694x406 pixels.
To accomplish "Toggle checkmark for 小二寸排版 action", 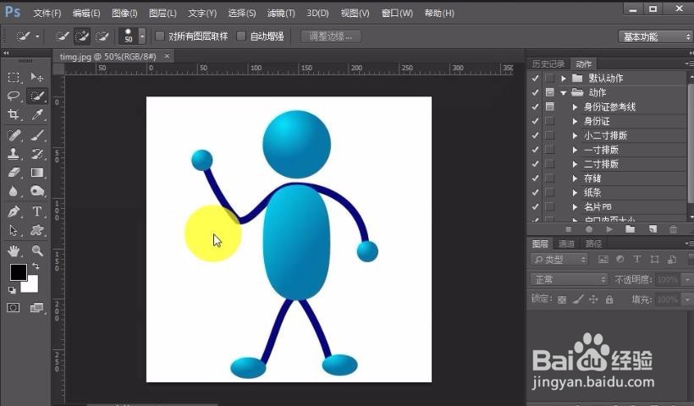I will tap(535, 135).
